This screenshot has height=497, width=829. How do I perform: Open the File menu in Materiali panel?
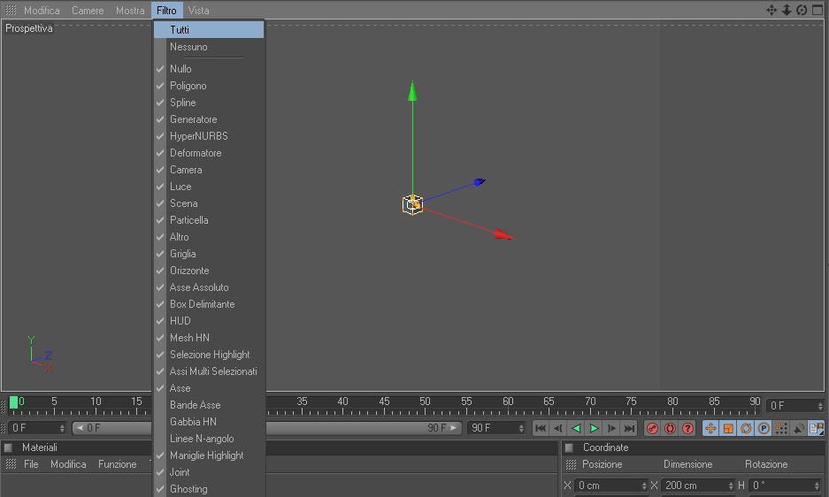[31, 464]
